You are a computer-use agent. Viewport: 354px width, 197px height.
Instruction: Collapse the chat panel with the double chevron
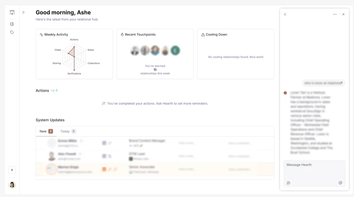tap(285, 14)
